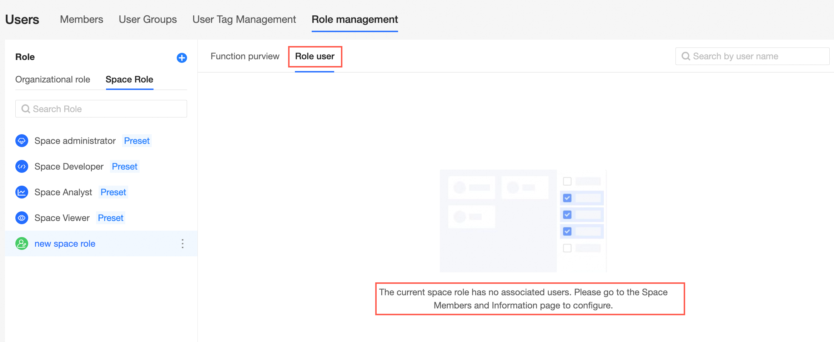834x342 pixels.
Task: Click magnifier icon in Search Role box
Action: [x=26, y=109]
